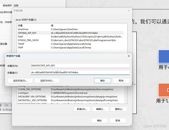
Task: Click the 变量名 input field
Action: (80, 66)
